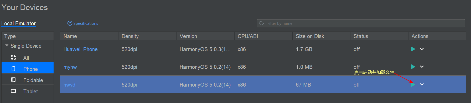Open the hwvd device link
Viewport: 471px width, 103px height.
coord(69,85)
